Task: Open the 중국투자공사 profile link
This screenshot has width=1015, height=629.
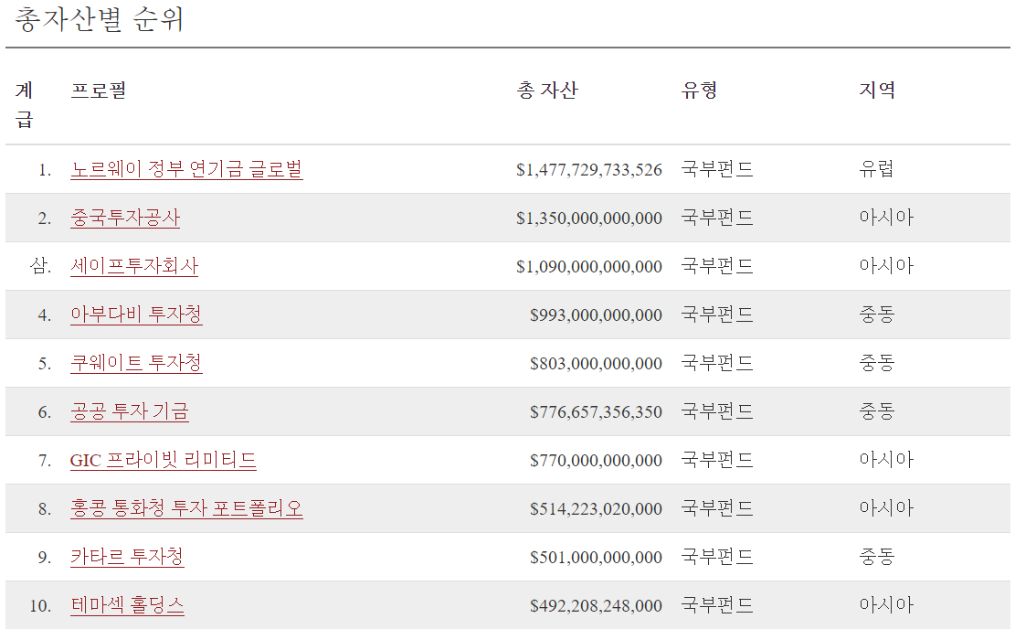Action: [x=125, y=218]
